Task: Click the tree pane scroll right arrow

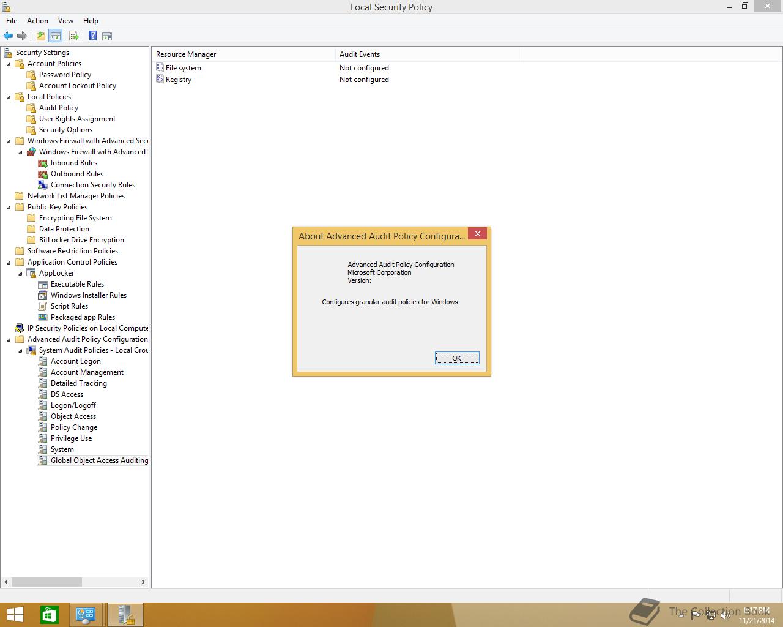Action: 143,582
